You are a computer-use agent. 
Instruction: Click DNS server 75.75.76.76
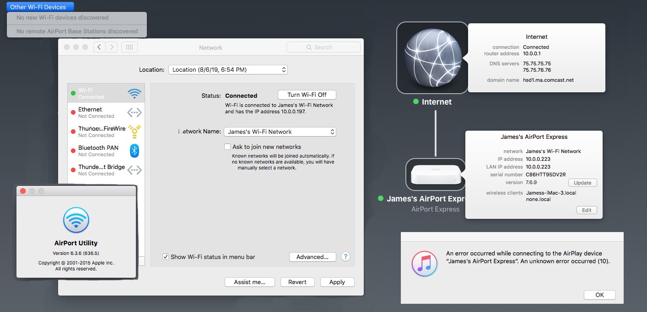(x=537, y=70)
